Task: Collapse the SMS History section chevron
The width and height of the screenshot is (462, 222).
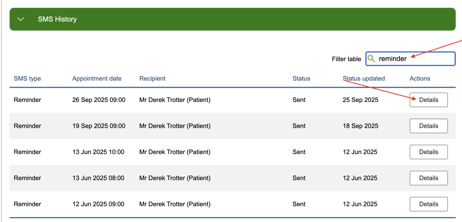Action: click(20, 19)
